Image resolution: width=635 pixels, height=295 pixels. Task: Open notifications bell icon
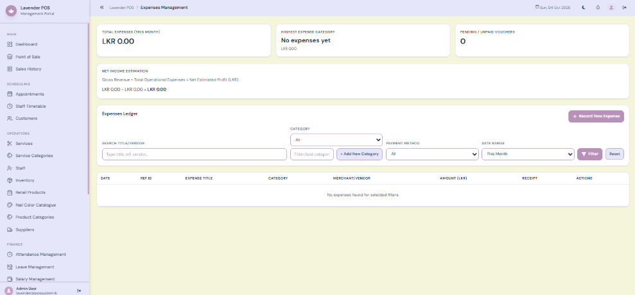tap(598, 8)
